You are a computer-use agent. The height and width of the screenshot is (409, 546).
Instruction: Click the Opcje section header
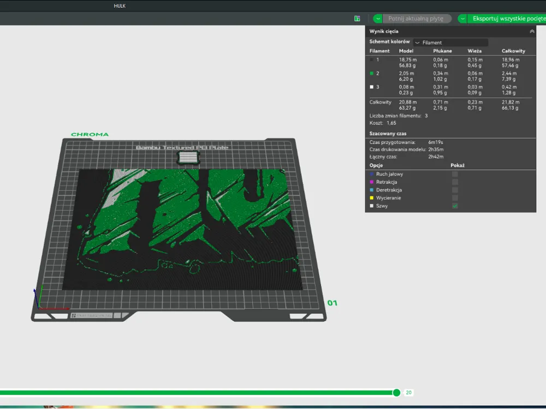[x=376, y=166]
